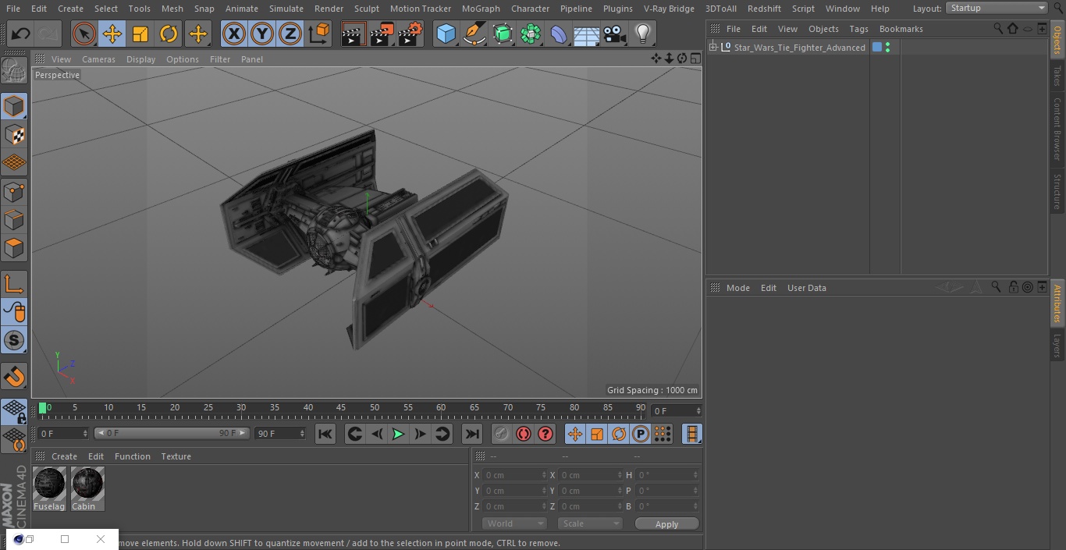Screen dimensions: 1066x550
Task: Switch to Polygons mode
Action: point(14,249)
